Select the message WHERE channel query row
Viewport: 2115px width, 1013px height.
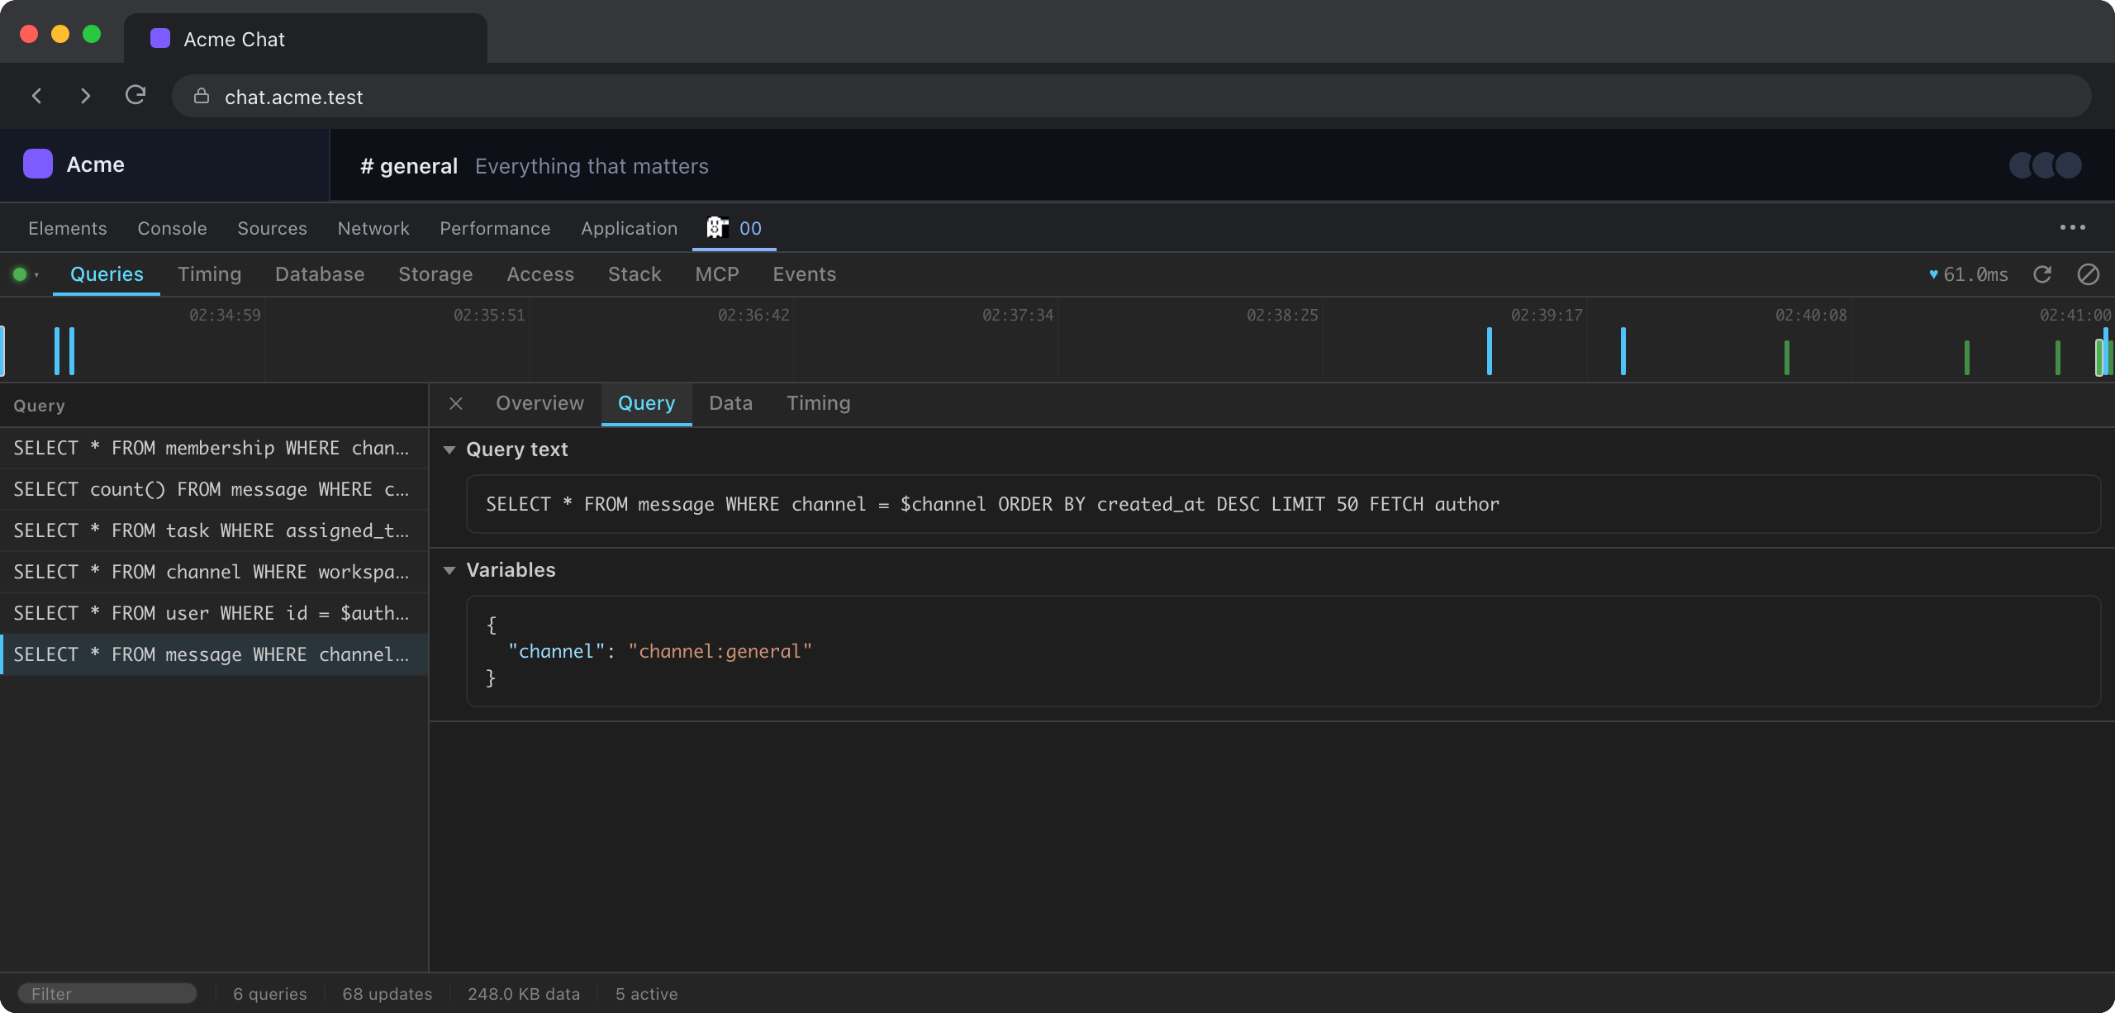pos(214,654)
